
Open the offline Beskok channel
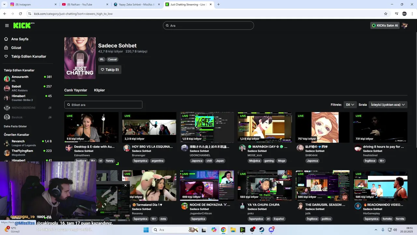[28, 117]
